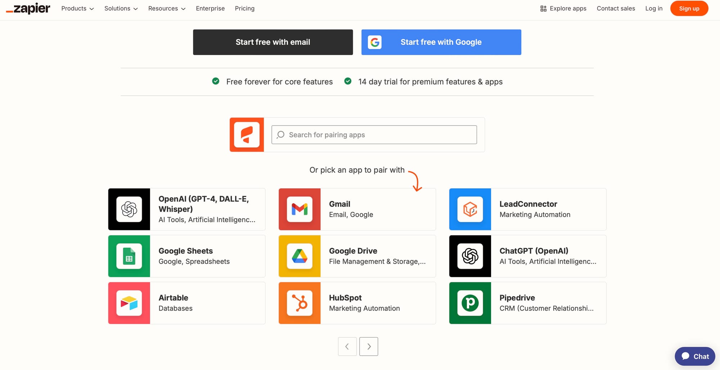The height and width of the screenshot is (370, 720).
Task: Open the Chat support widget
Action: [x=695, y=356]
